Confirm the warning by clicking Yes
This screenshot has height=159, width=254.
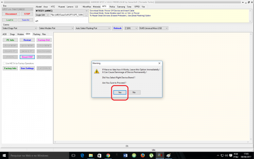(120, 92)
